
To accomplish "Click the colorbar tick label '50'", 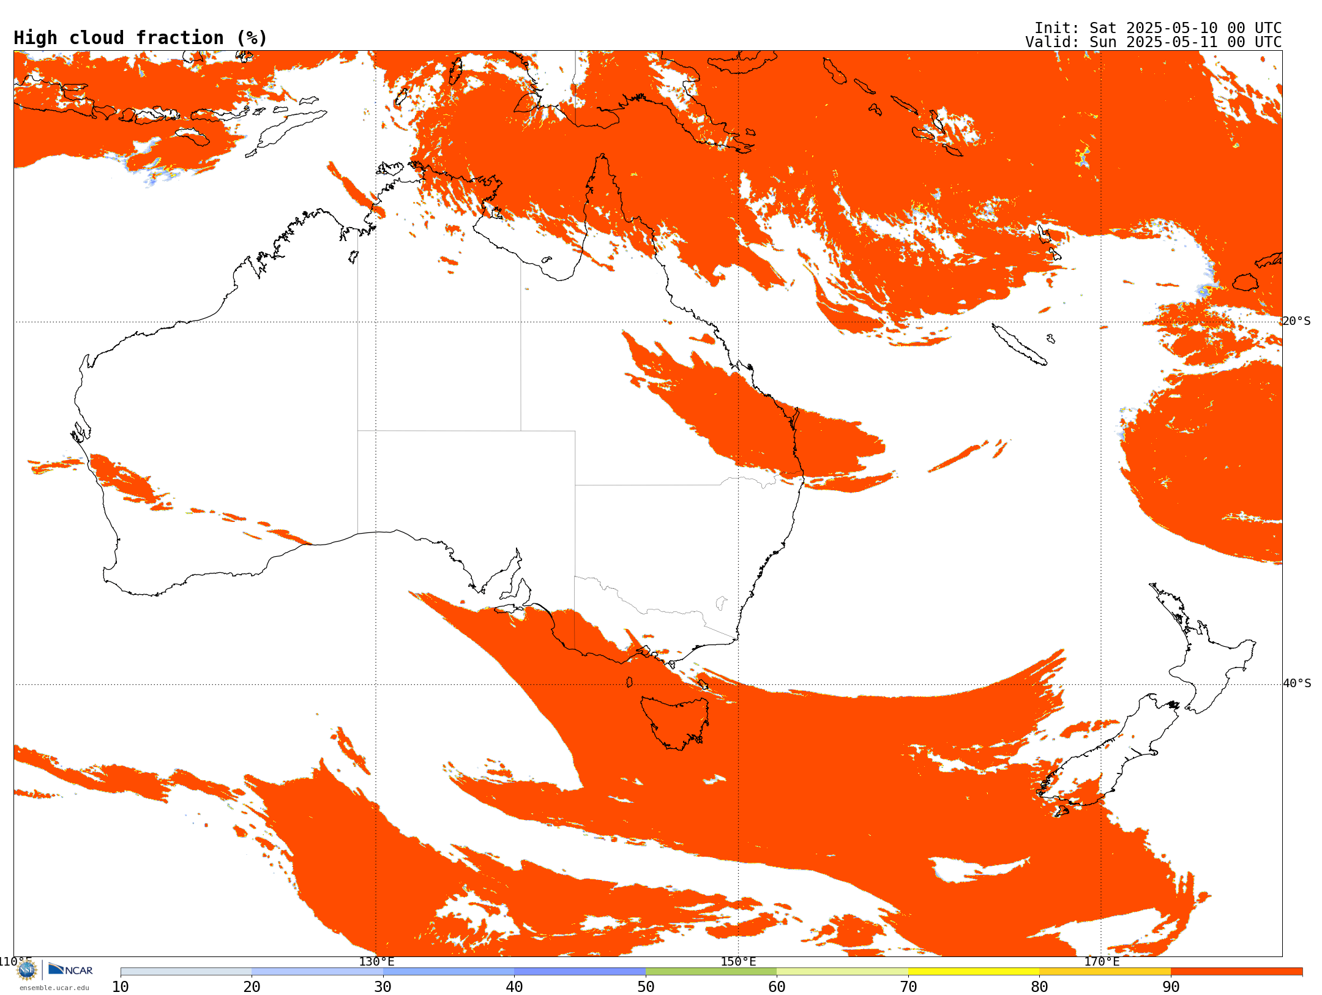I will pos(646,986).
